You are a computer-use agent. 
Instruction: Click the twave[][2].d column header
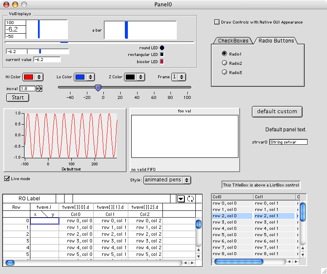point(145,207)
